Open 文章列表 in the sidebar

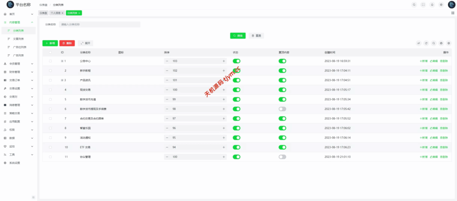click(x=18, y=39)
